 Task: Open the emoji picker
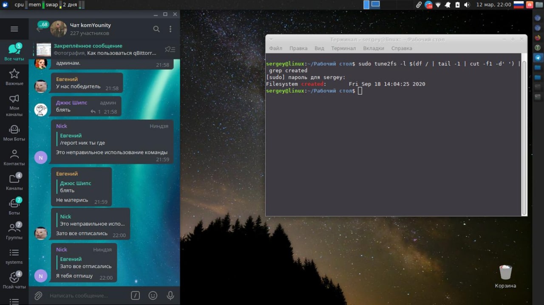[153, 295]
